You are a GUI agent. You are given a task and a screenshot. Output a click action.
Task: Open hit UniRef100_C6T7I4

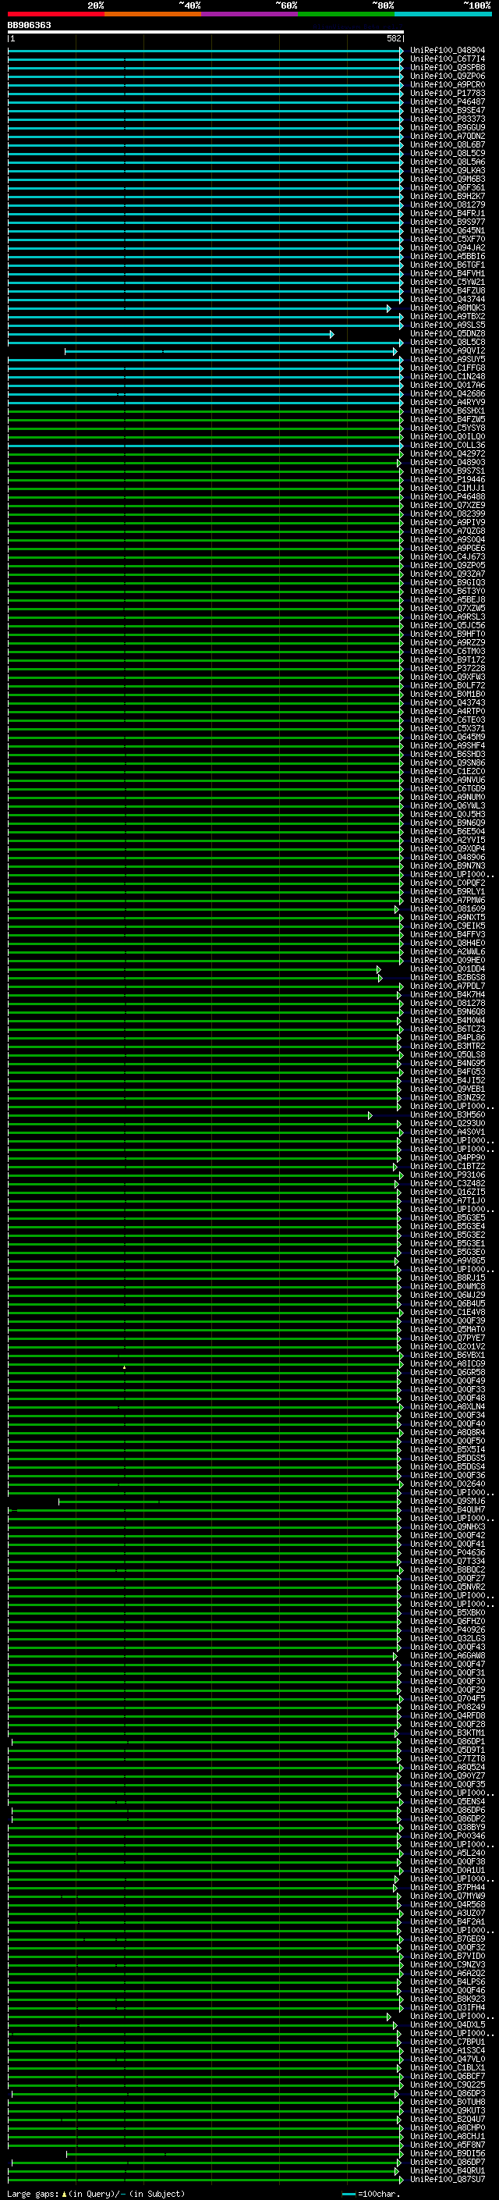click(x=448, y=59)
